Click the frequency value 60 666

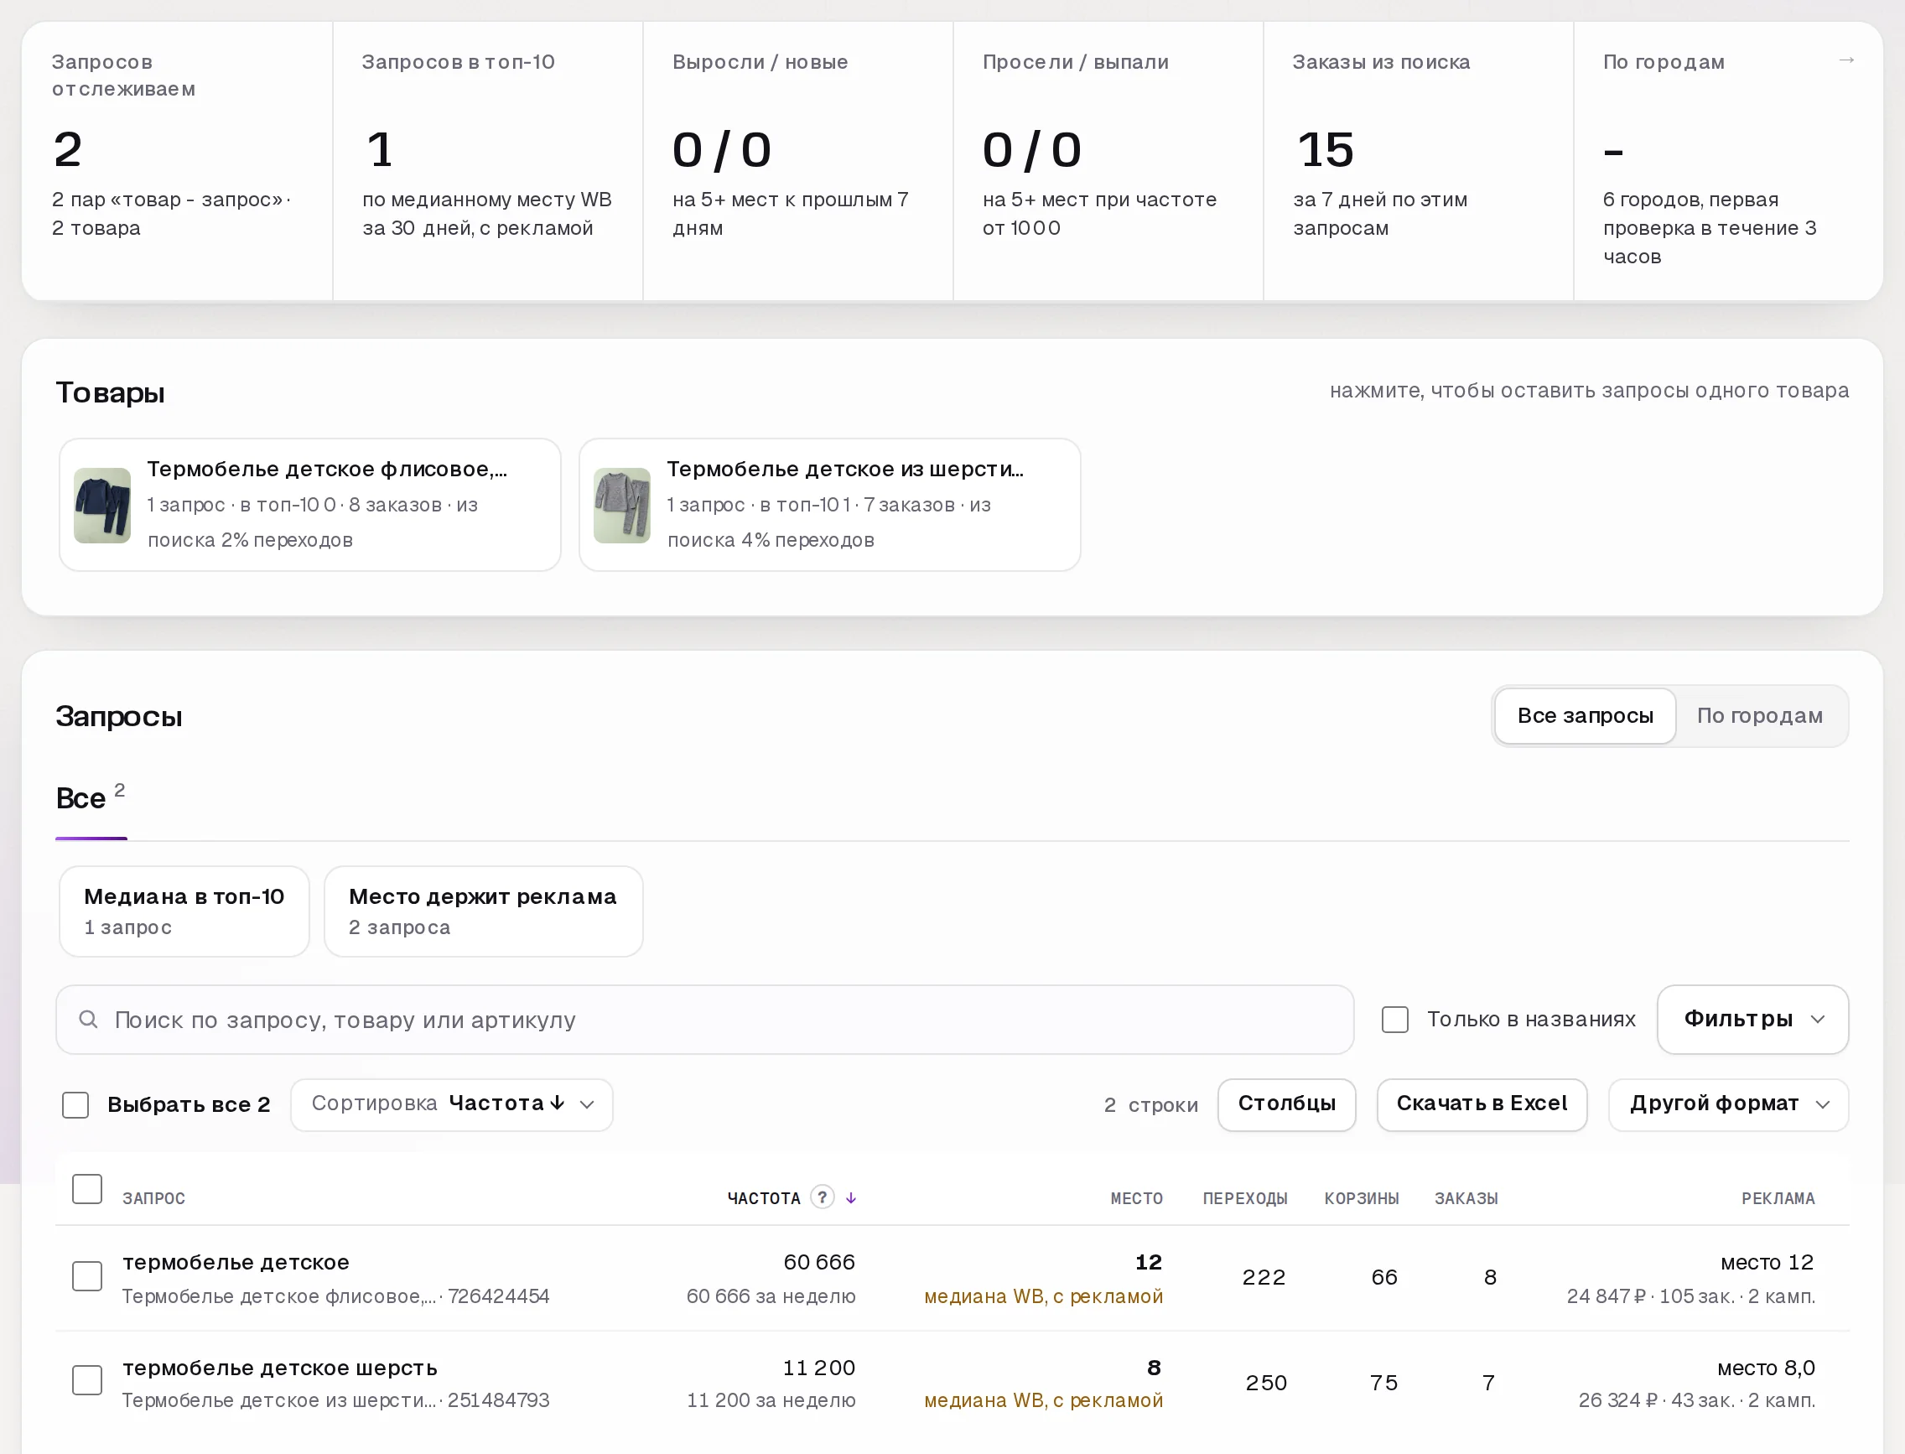pyautogui.click(x=819, y=1262)
